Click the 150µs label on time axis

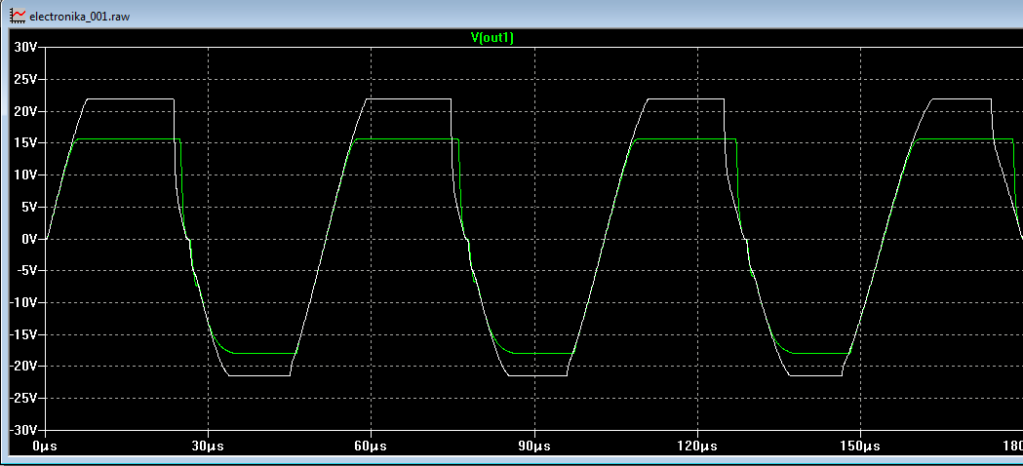(x=860, y=447)
